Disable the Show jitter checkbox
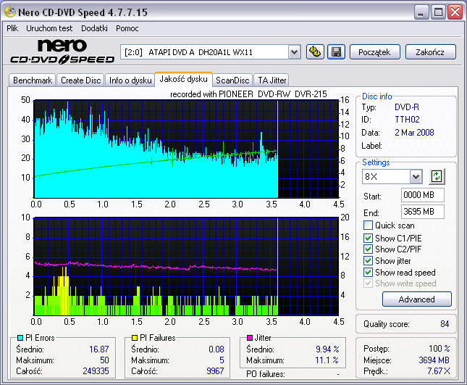This screenshot has width=467, height=385. tap(368, 260)
